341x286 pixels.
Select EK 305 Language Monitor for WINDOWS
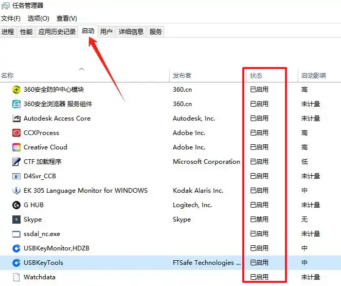[x=85, y=191]
